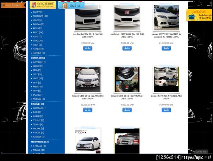Go to the VIGO [1] category
This screenshot has width=213, height=161.
pyautogui.click(x=37, y=36)
